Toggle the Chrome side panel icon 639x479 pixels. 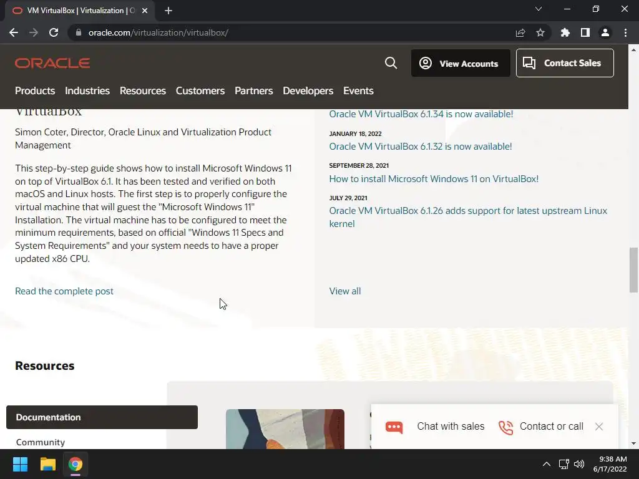tap(585, 32)
